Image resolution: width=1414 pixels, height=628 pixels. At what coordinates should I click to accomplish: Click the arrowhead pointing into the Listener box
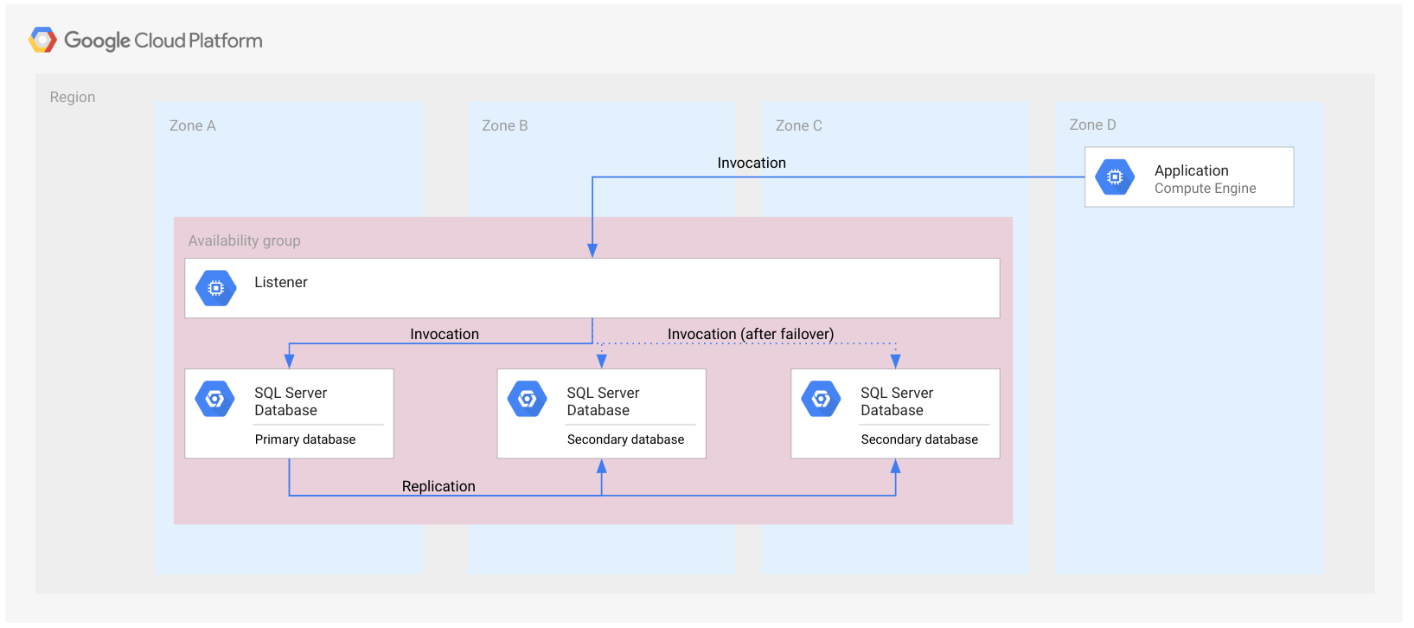click(592, 250)
